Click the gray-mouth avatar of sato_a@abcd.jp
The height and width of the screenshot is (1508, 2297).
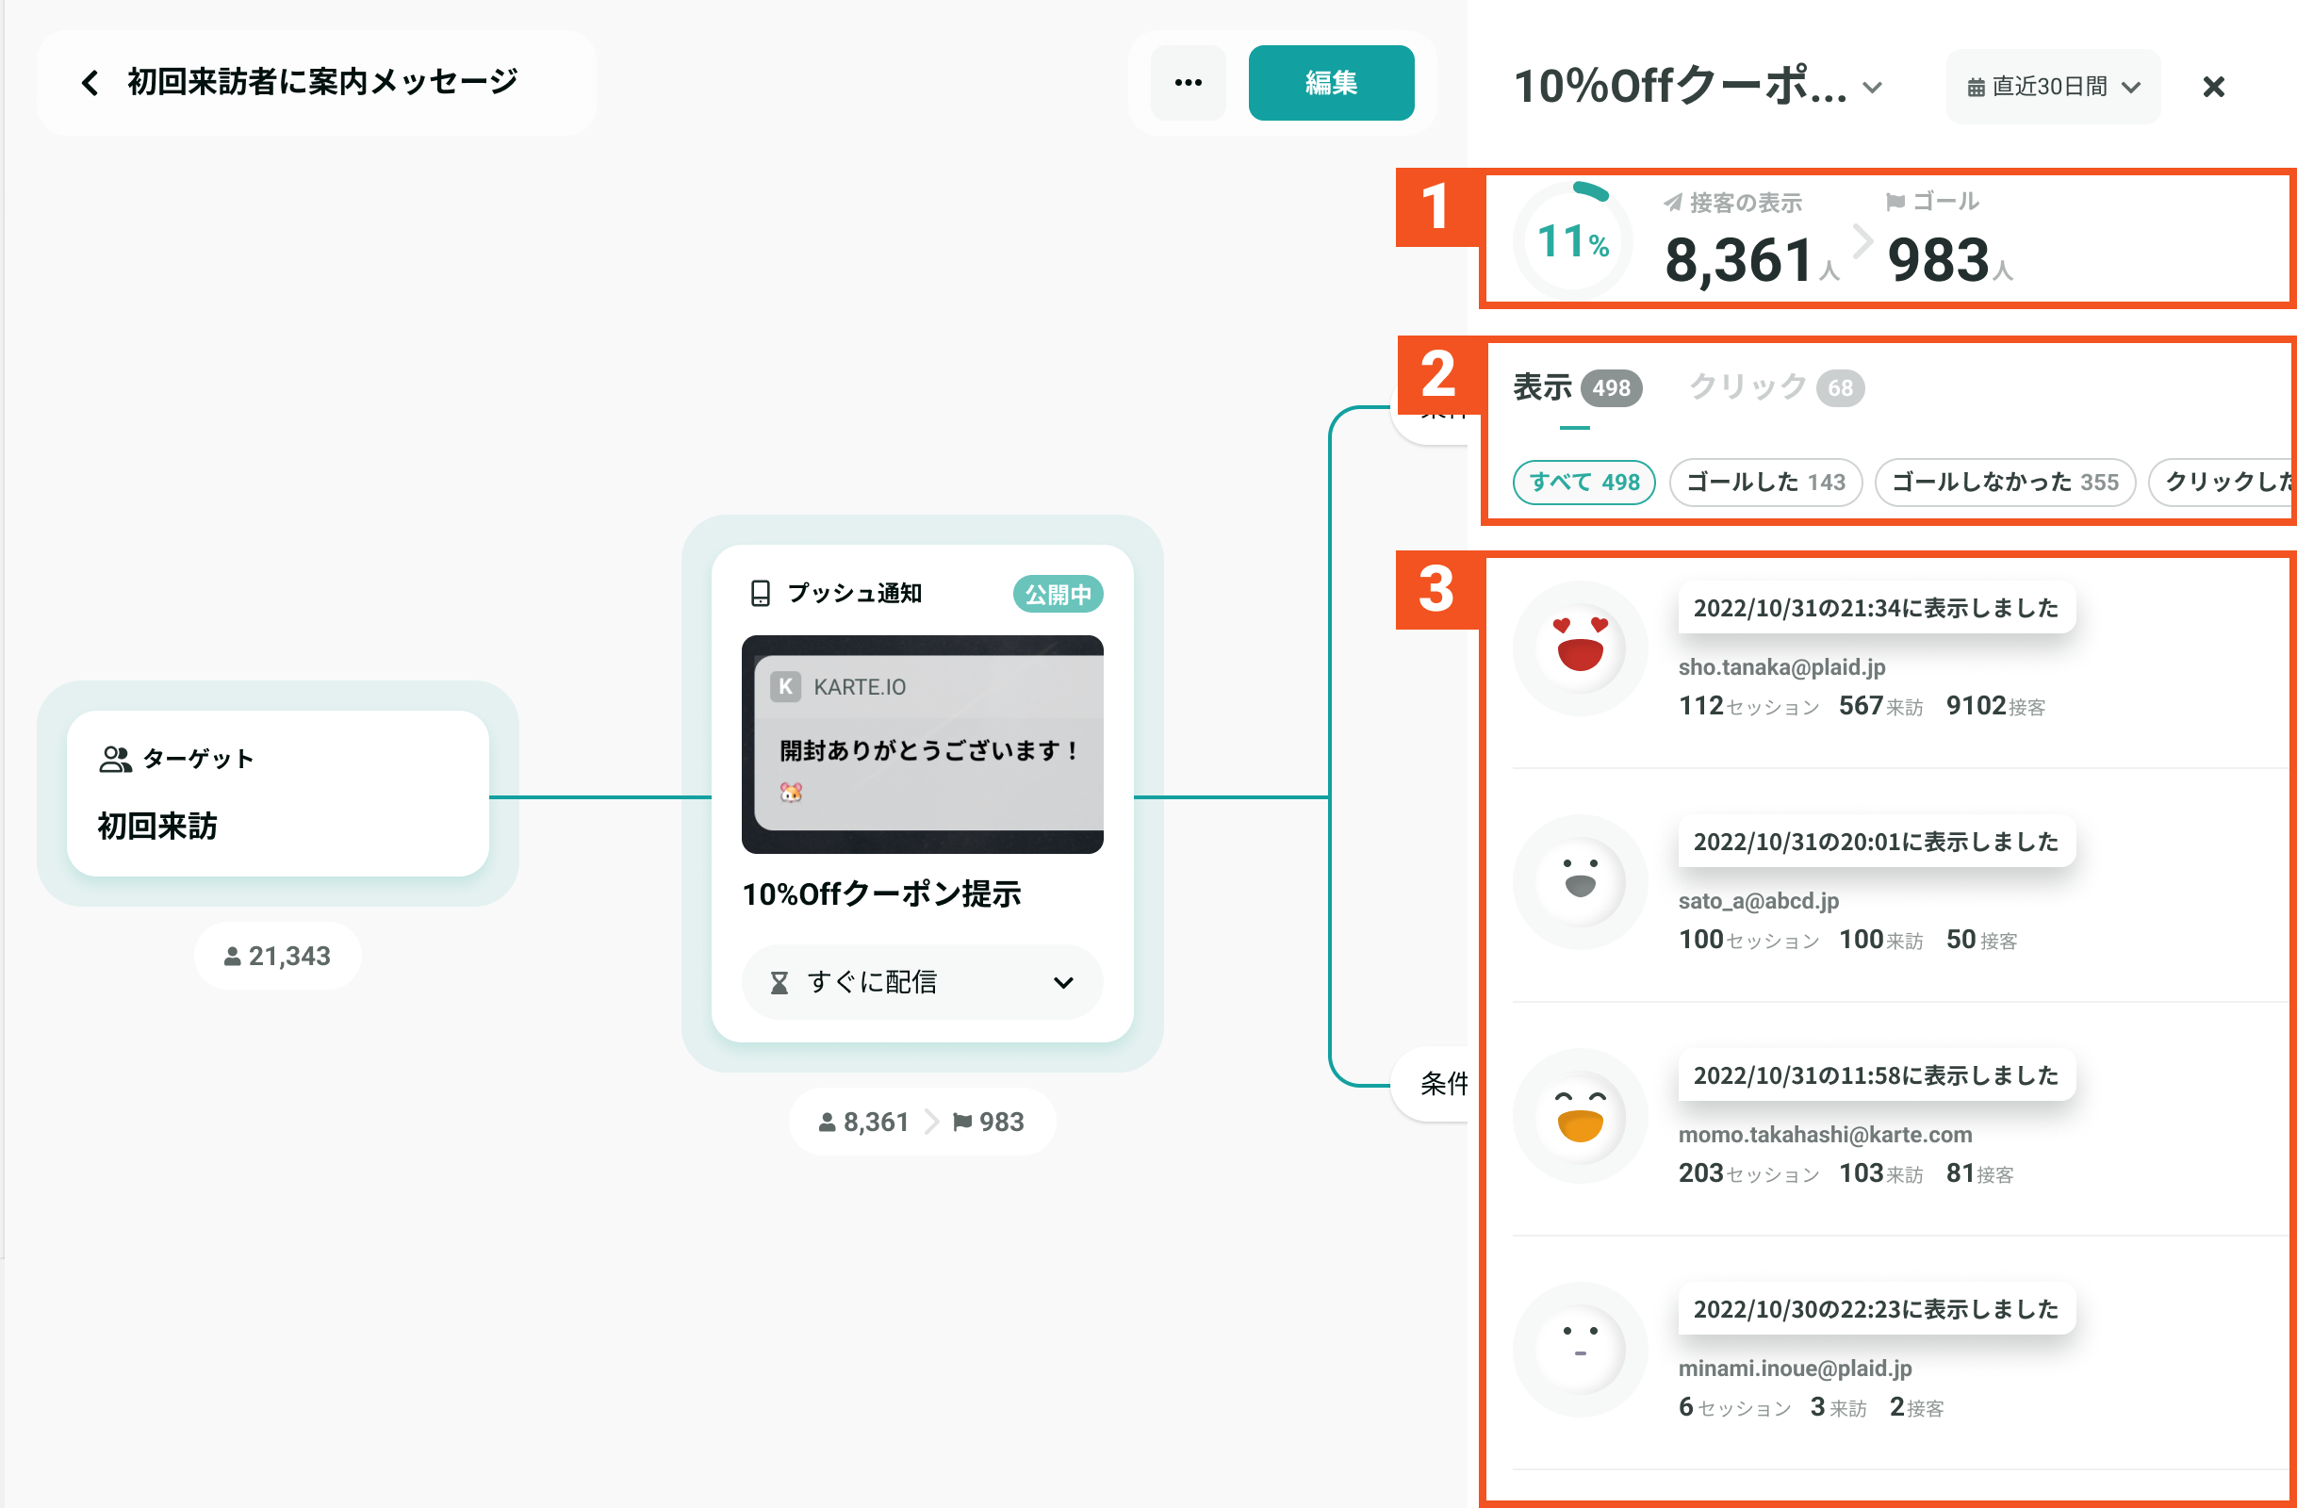click(x=1580, y=881)
